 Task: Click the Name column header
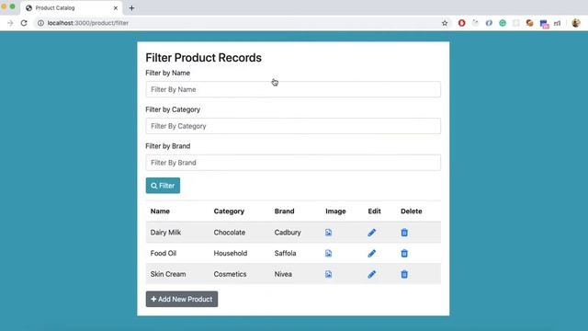(x=160, y=211)
